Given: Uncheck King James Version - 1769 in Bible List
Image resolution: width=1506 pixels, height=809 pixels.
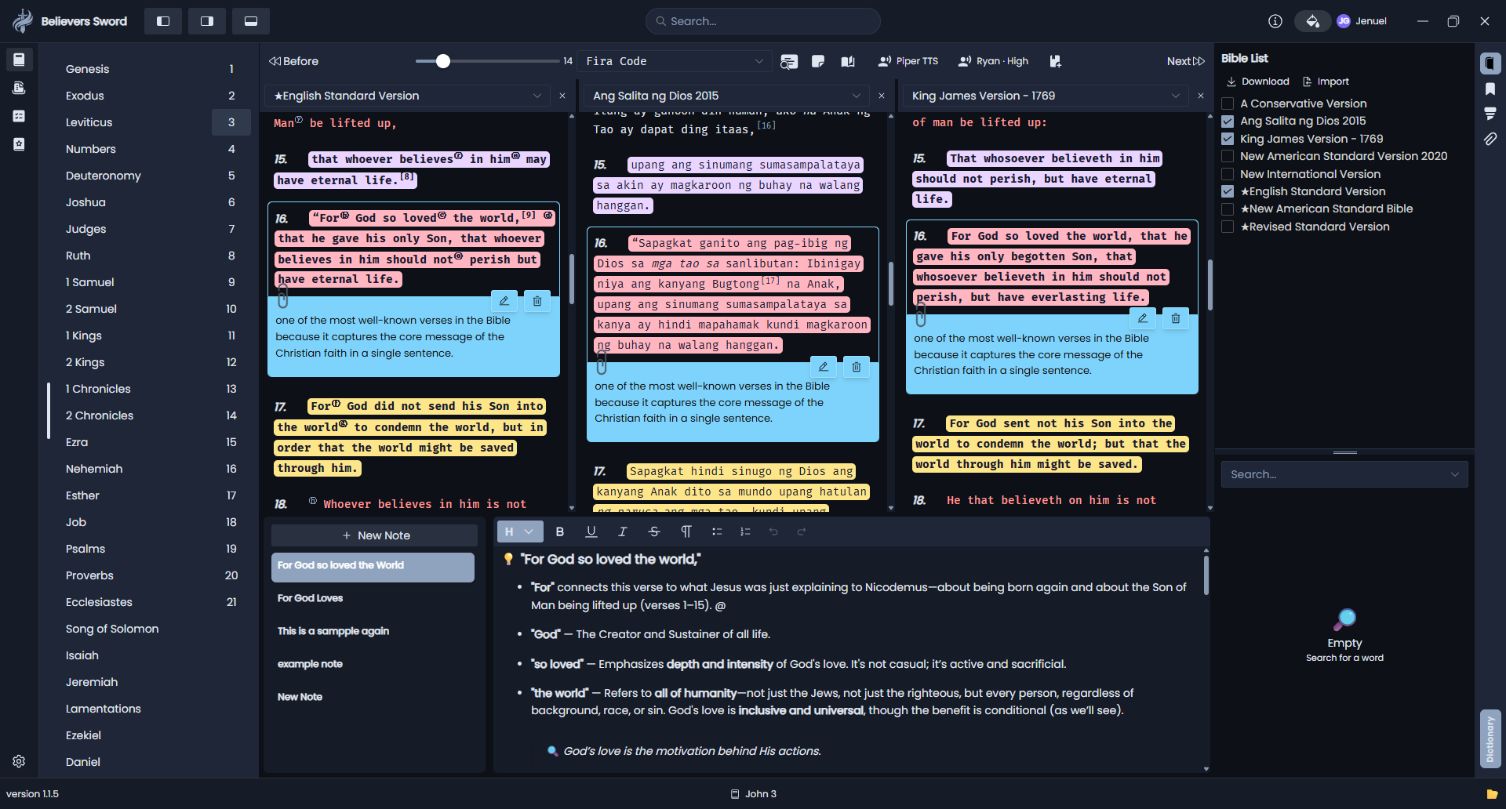Looking at the screenshot, I should pyautogui.click(x=1228, y=138).
